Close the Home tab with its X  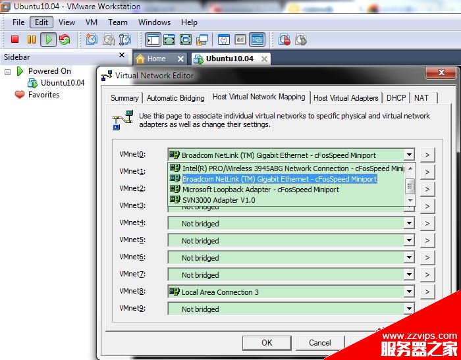[181, 59]
